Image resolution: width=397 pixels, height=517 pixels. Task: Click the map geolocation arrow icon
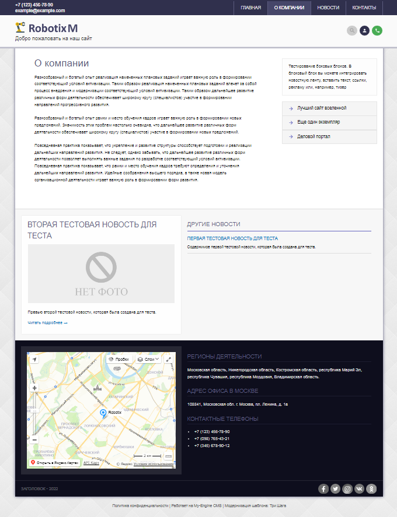[34, 360]
